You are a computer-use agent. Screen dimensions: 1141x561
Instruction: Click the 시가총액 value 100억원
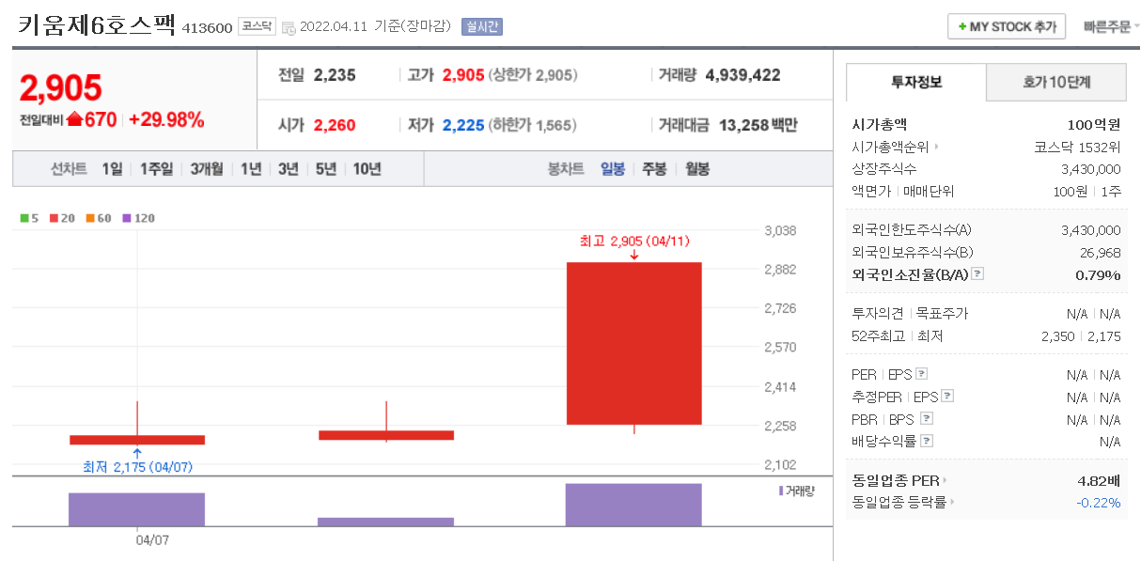point(1094,124)
